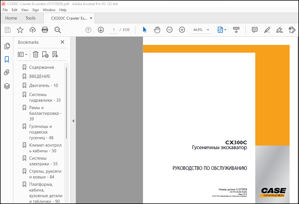Open the Sign menu
The image size is (299, 204).
pyautogui.click(x=35, y=10)
